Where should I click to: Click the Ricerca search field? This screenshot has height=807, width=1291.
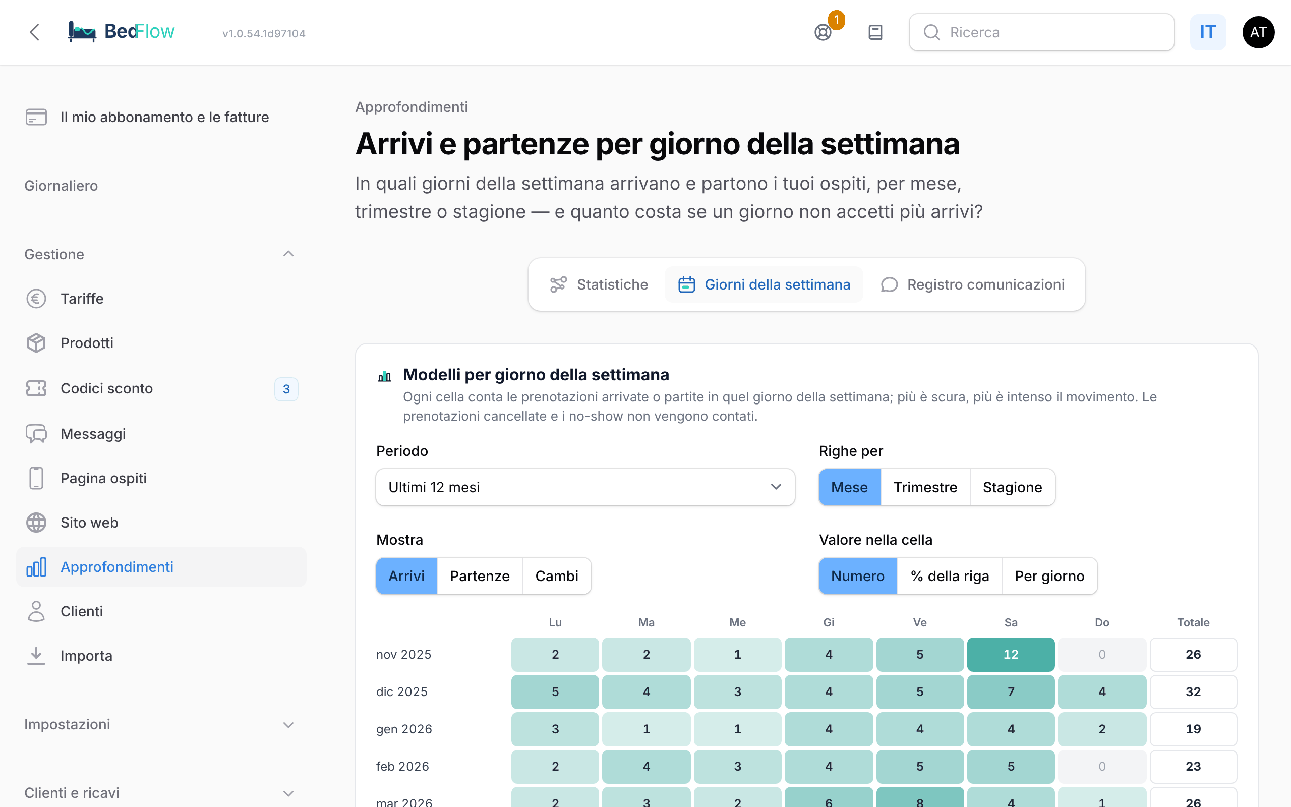coord(1041,32)
